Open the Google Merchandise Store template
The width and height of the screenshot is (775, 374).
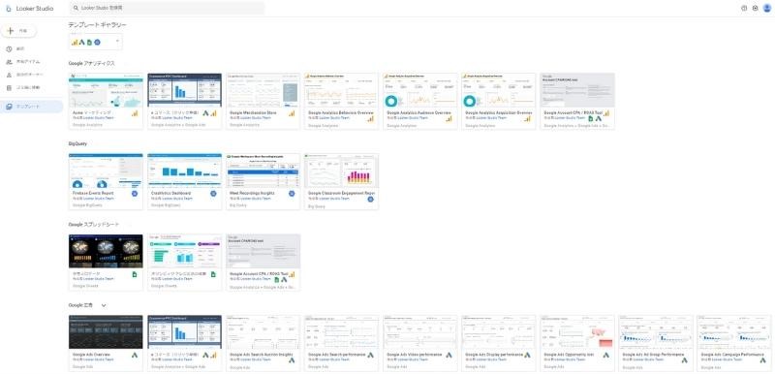(263, 102)
